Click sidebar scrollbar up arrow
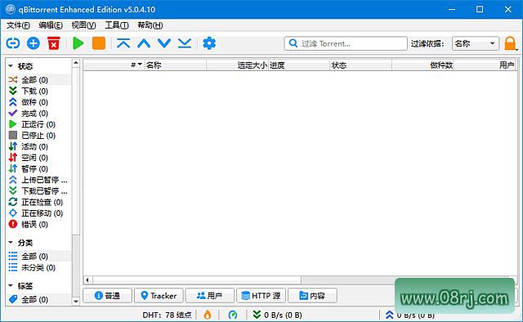 76,63
